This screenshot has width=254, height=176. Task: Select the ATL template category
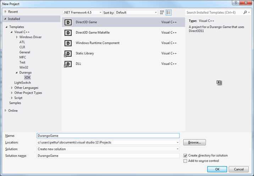coord(22,42)
